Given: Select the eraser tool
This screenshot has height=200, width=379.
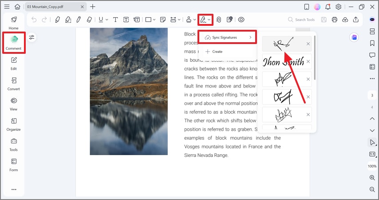Looking at the screenshot, I should (x=89, y=20).
